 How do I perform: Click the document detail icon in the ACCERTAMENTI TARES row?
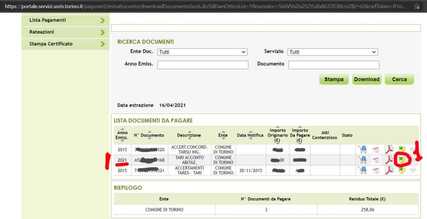coord(376,170)
